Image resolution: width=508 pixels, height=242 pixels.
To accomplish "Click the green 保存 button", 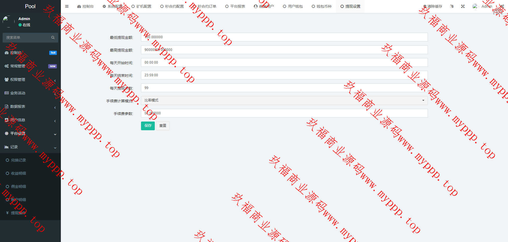I will coord(148,126).
